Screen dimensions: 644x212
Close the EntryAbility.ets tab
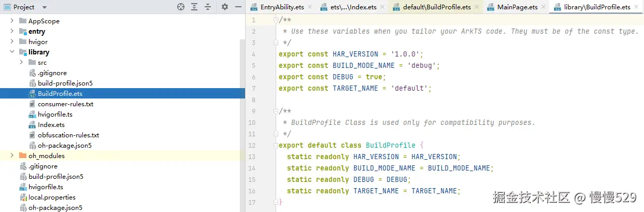tap(309, 7)
